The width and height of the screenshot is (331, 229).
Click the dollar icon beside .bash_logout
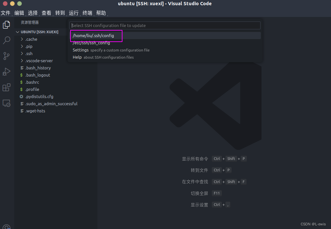point(21,75)
